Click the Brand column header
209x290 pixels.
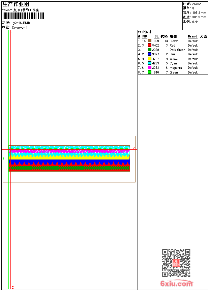pyautogui.click(x=192, y=36)
